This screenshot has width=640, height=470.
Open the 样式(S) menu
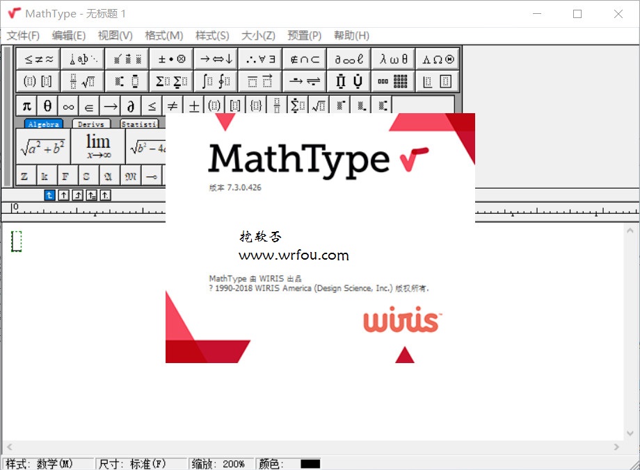click(212, 36)
